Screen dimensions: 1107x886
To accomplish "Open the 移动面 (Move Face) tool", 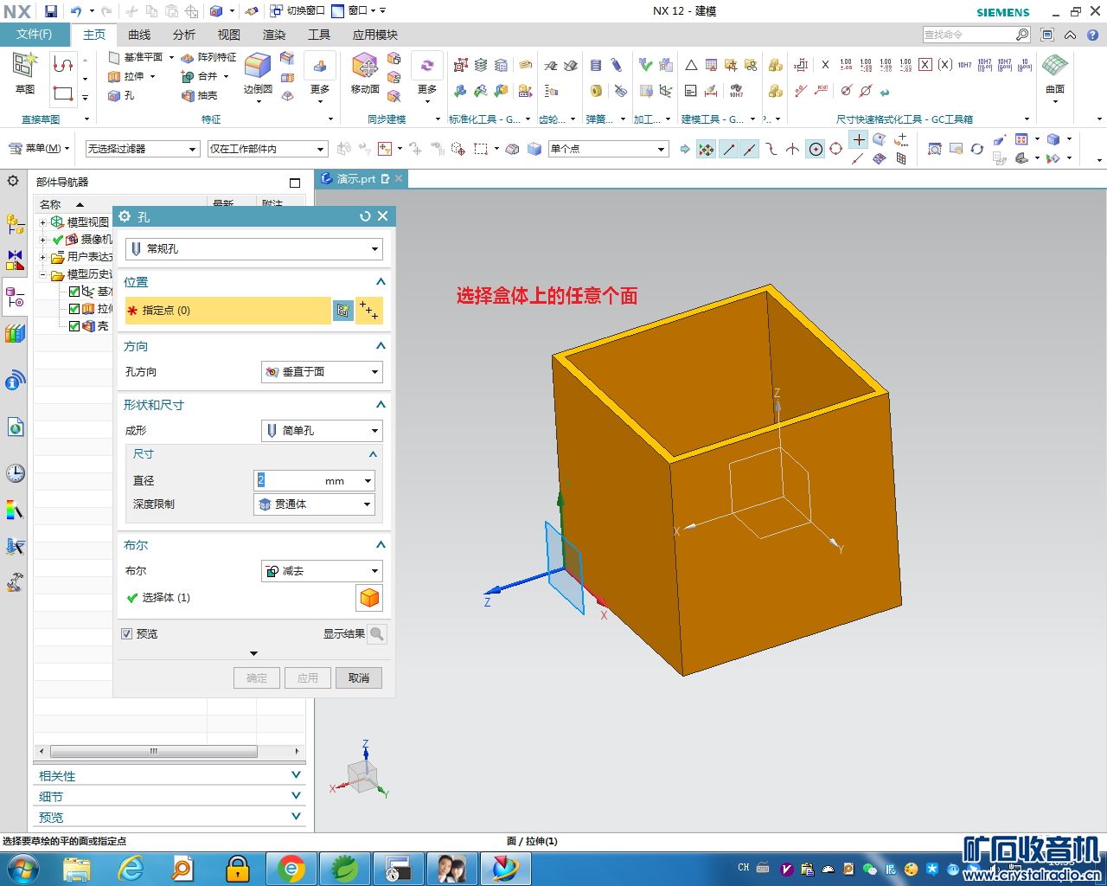I will pos(365,74).
